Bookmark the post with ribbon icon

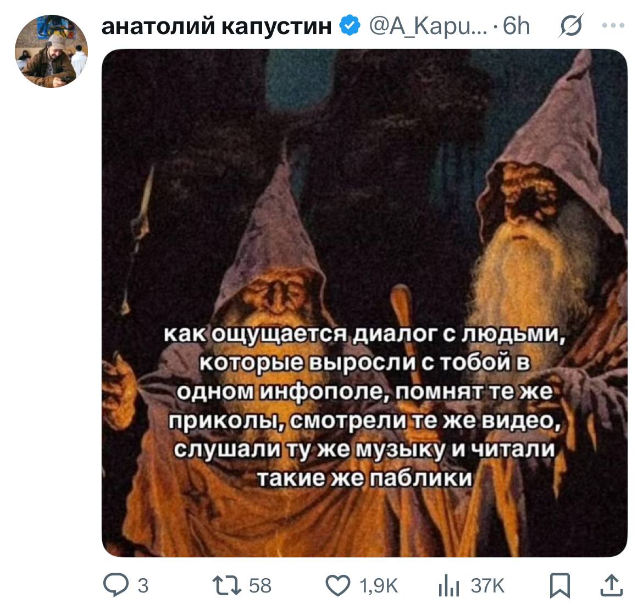(x=560, y=585)
